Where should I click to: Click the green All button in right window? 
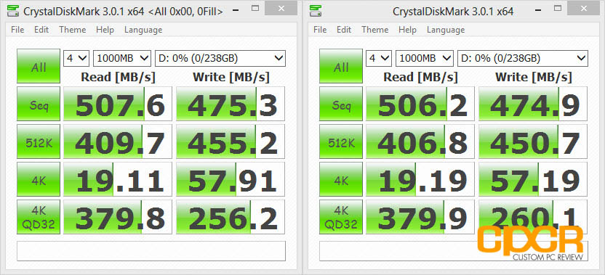pos(341,66)
